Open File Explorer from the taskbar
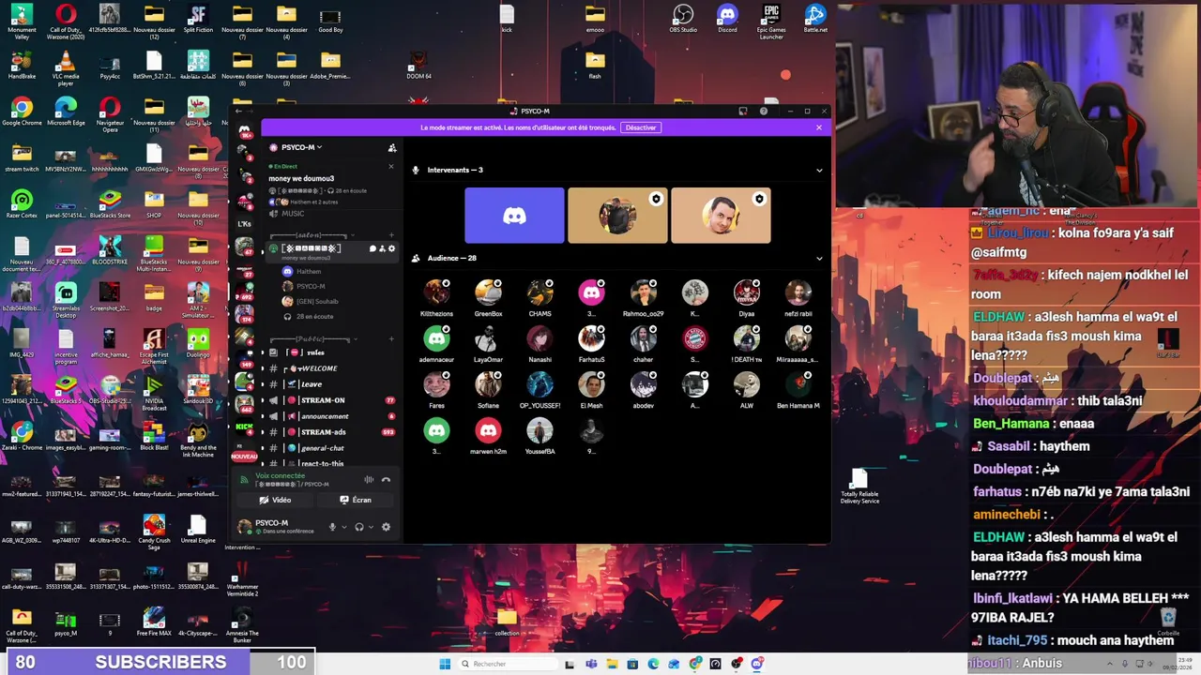This screenshot has height=675, width=1201. [612, 664]
